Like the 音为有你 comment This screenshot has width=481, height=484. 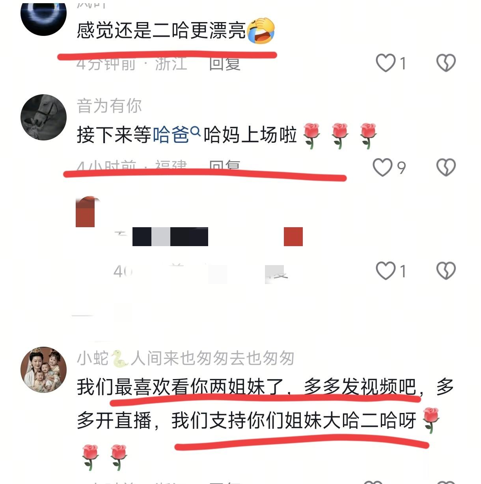pyautogui.click(x=382, y=168)
